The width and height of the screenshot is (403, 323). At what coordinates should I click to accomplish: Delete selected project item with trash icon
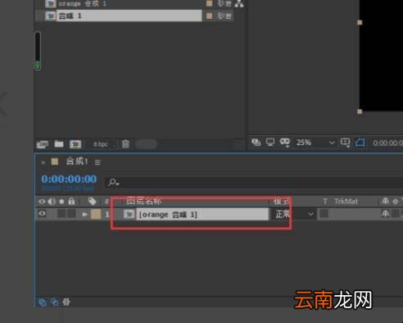tap(125, 143)
